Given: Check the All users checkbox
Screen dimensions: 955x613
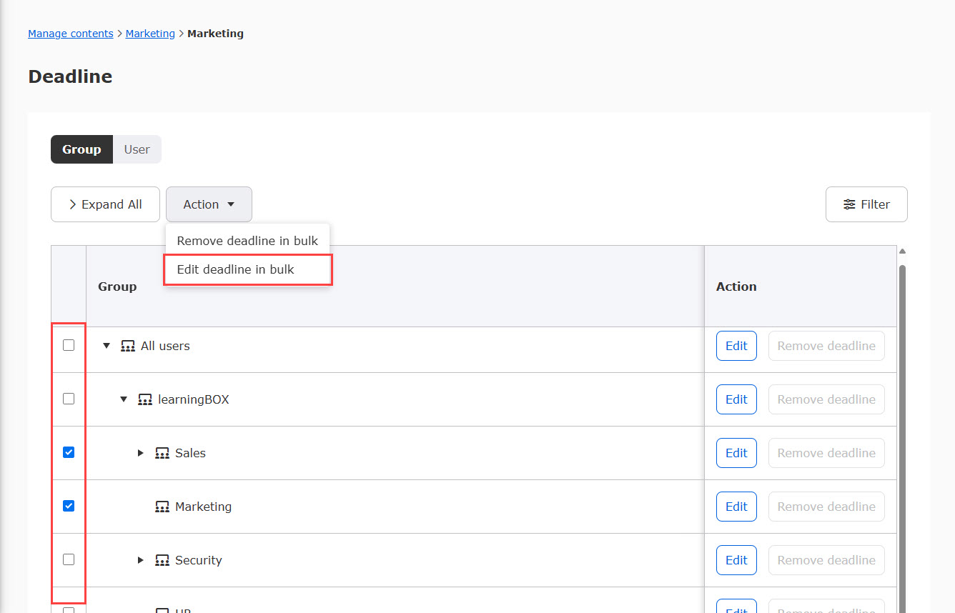Looking at the screenshot, I should (69, 345).
